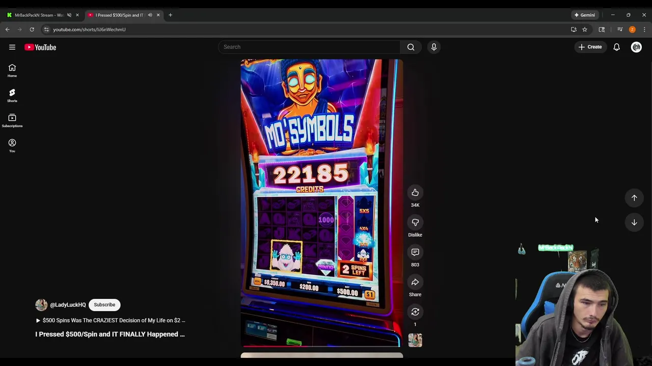Screen dimensions: 652x366
Task: Close the MrBackPackN Stream tab
Action: coord(77,15)
